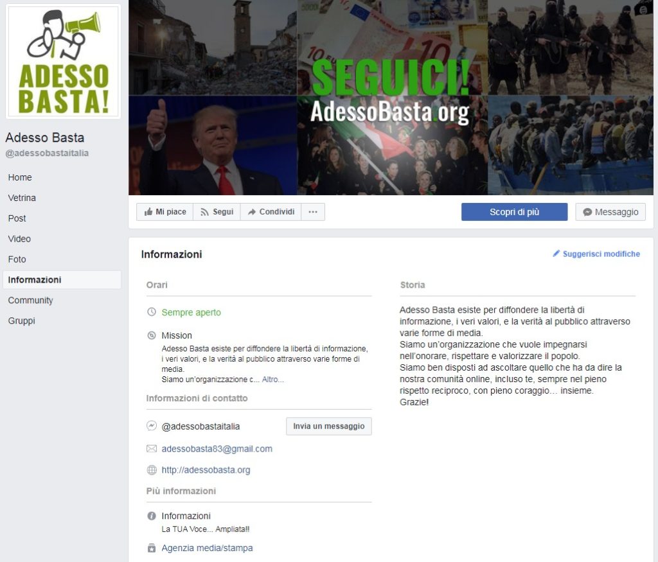Click the clock icon beside Sempre aperto
This screenshot has height=562, width=658.
coord(152,312)
